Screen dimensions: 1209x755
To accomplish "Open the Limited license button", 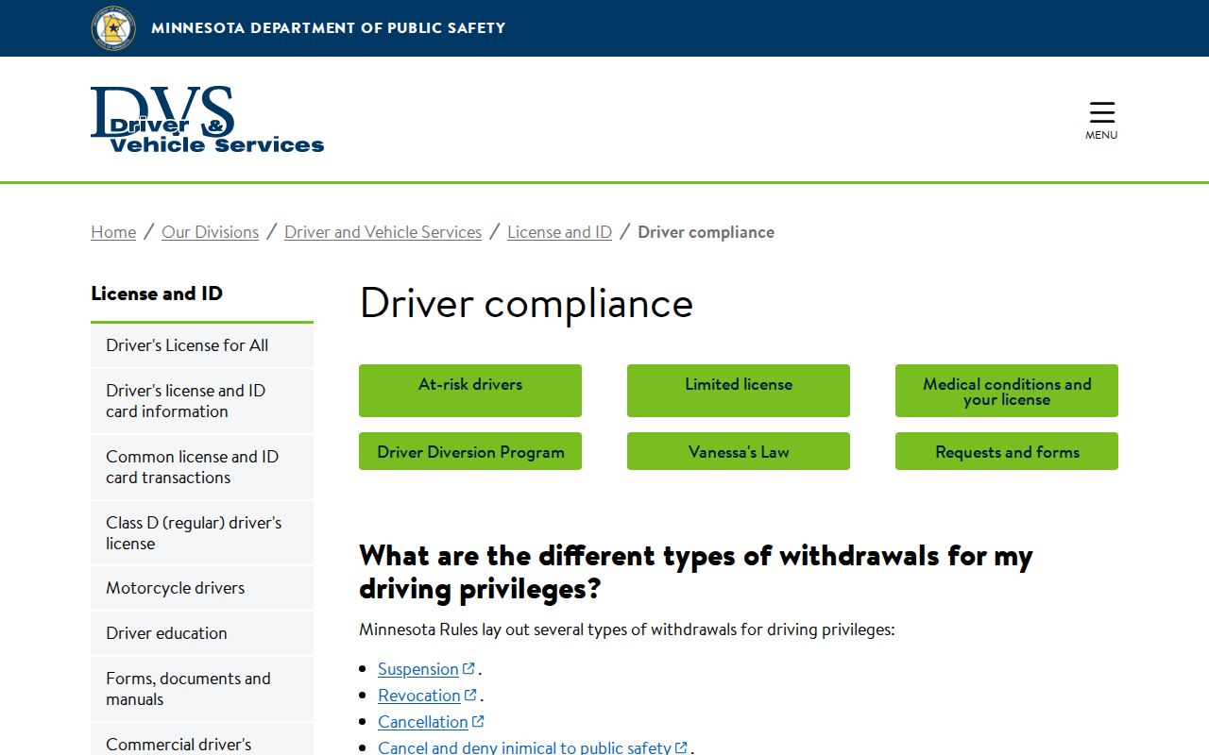I will [x=739, y=391].
